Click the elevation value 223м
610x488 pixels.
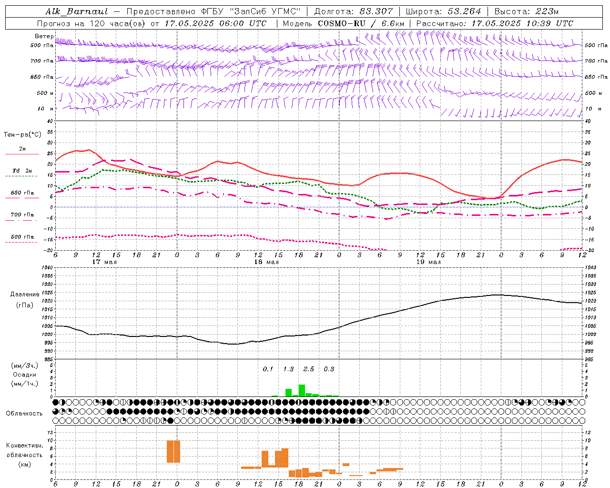click(547, 11)
